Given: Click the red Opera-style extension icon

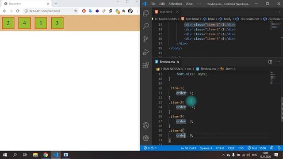Looking at the screenshot, I should pos(84,11).
